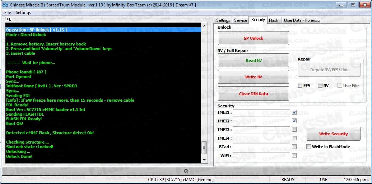Enable Write in FlashMode checkbox
This screenshot has height=184, width=372.
pos(308,147)
